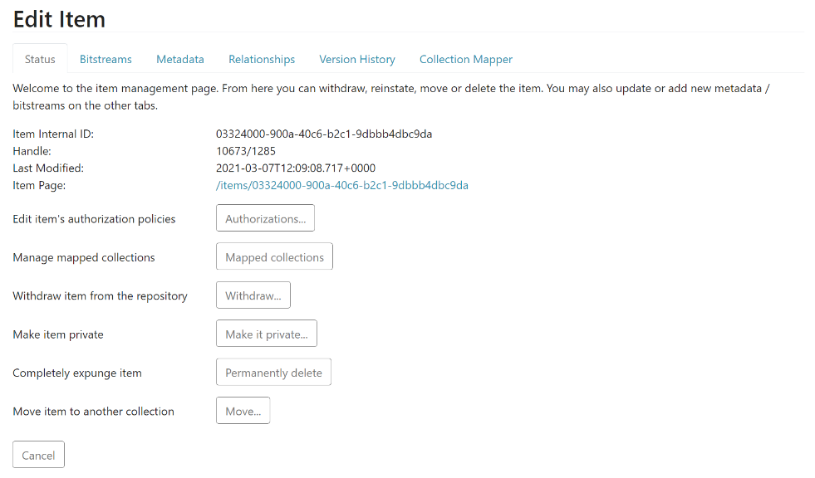
Task: Open the Authorizations... button
Action: [265, 218]
